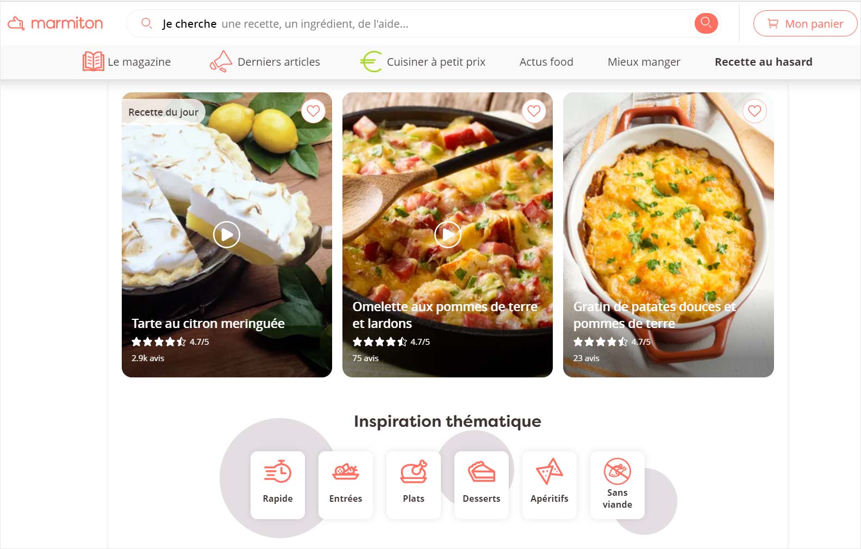Viewport: 861px width, 549px height.
Task: Play the Tarte au citron meringuée video
Action: point(227,235)
